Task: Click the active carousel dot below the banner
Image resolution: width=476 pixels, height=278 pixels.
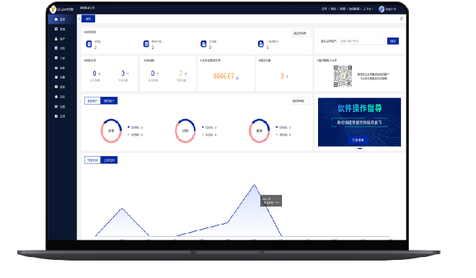Action: (360, 149)
